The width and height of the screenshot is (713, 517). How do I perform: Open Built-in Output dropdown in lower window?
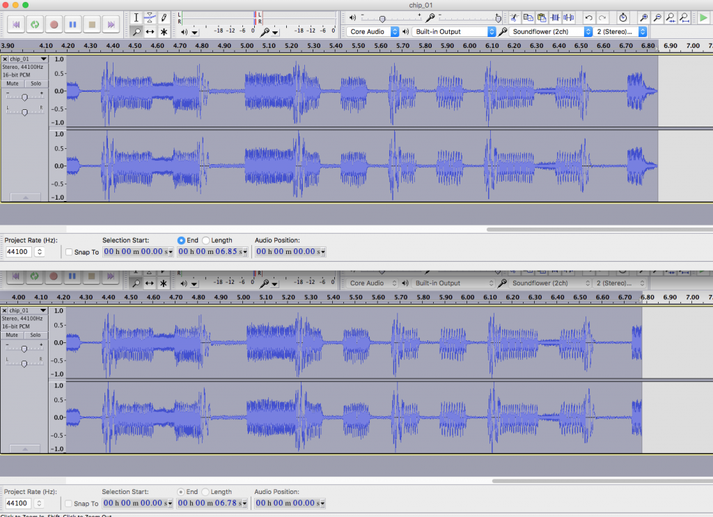[453, 283]
